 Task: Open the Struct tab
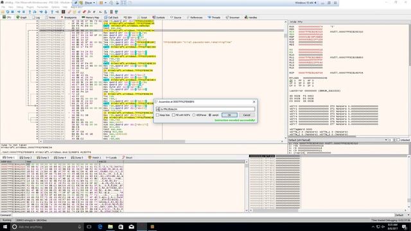pyautogui.click(x=127, y=158)
